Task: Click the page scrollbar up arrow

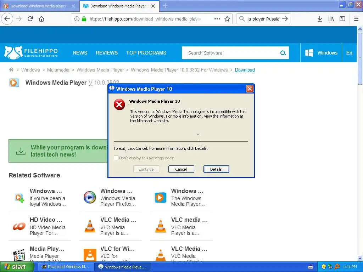Action: click(360, 29)
